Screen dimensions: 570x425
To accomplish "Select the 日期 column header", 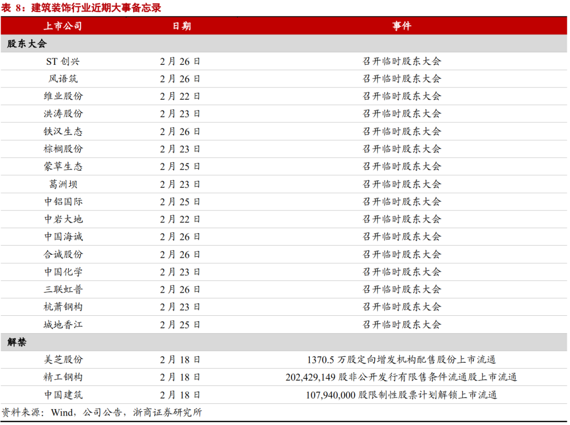I will pyautogui.click(x=182, y=26).
